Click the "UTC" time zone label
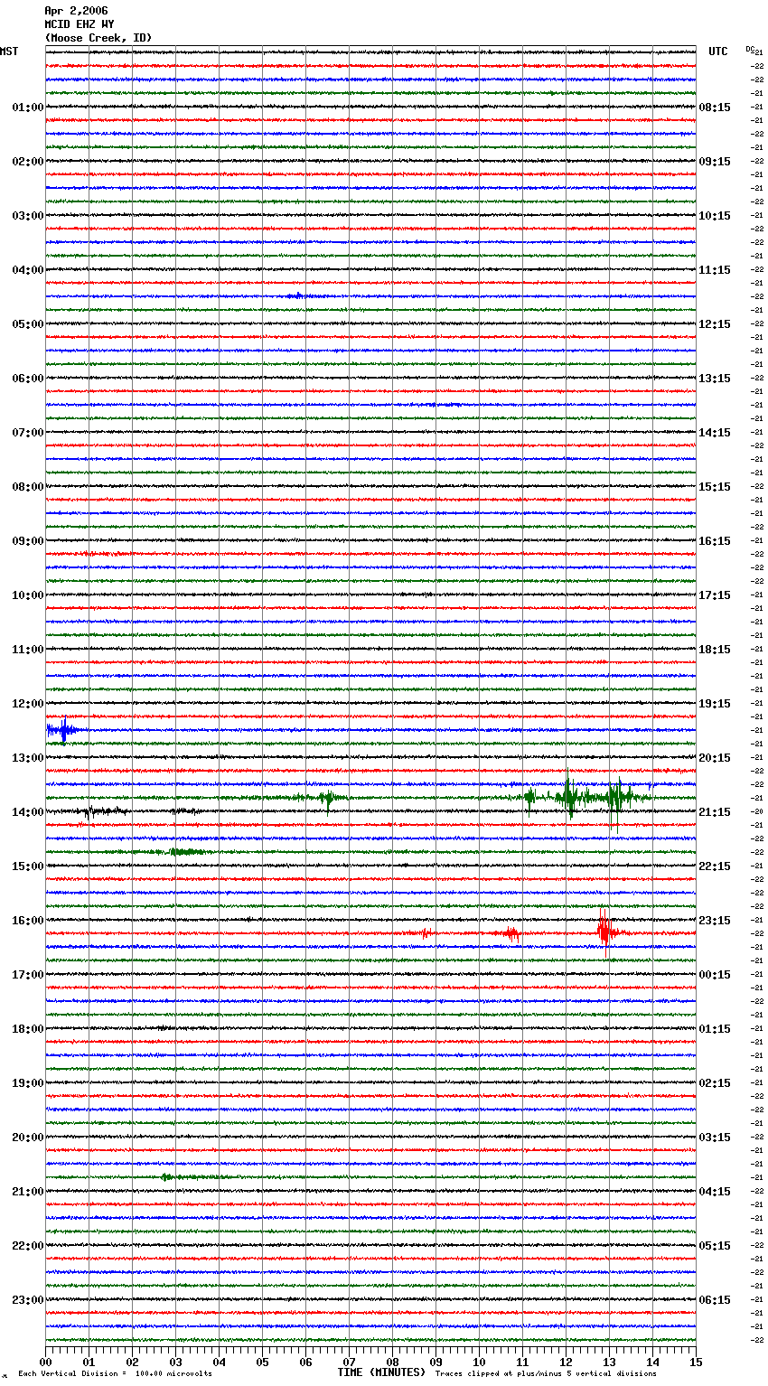The width and height of the screenshot is (768, 1386). [718, 52]
